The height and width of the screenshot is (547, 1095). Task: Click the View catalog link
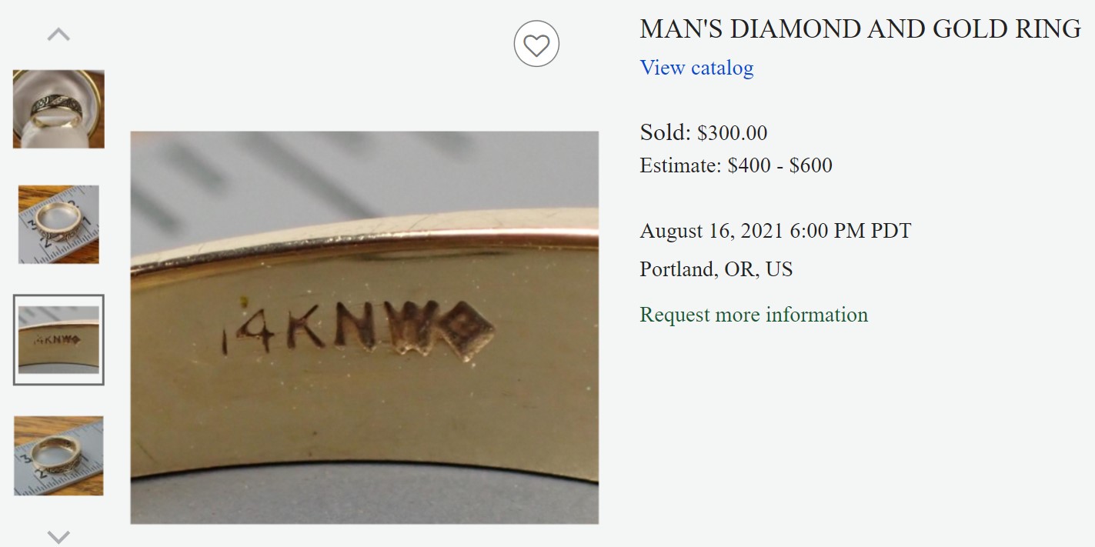(x=696, y=68)
